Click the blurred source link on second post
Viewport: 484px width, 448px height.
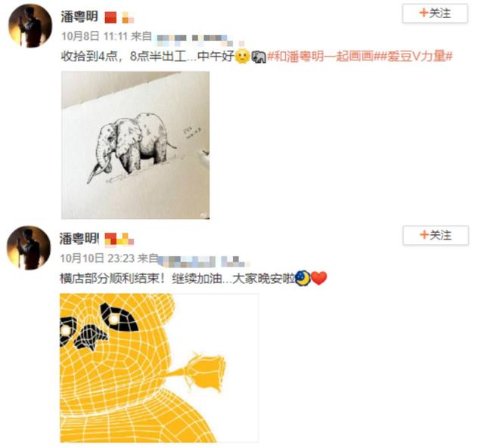pyautogui.click(x=203, y=261)
